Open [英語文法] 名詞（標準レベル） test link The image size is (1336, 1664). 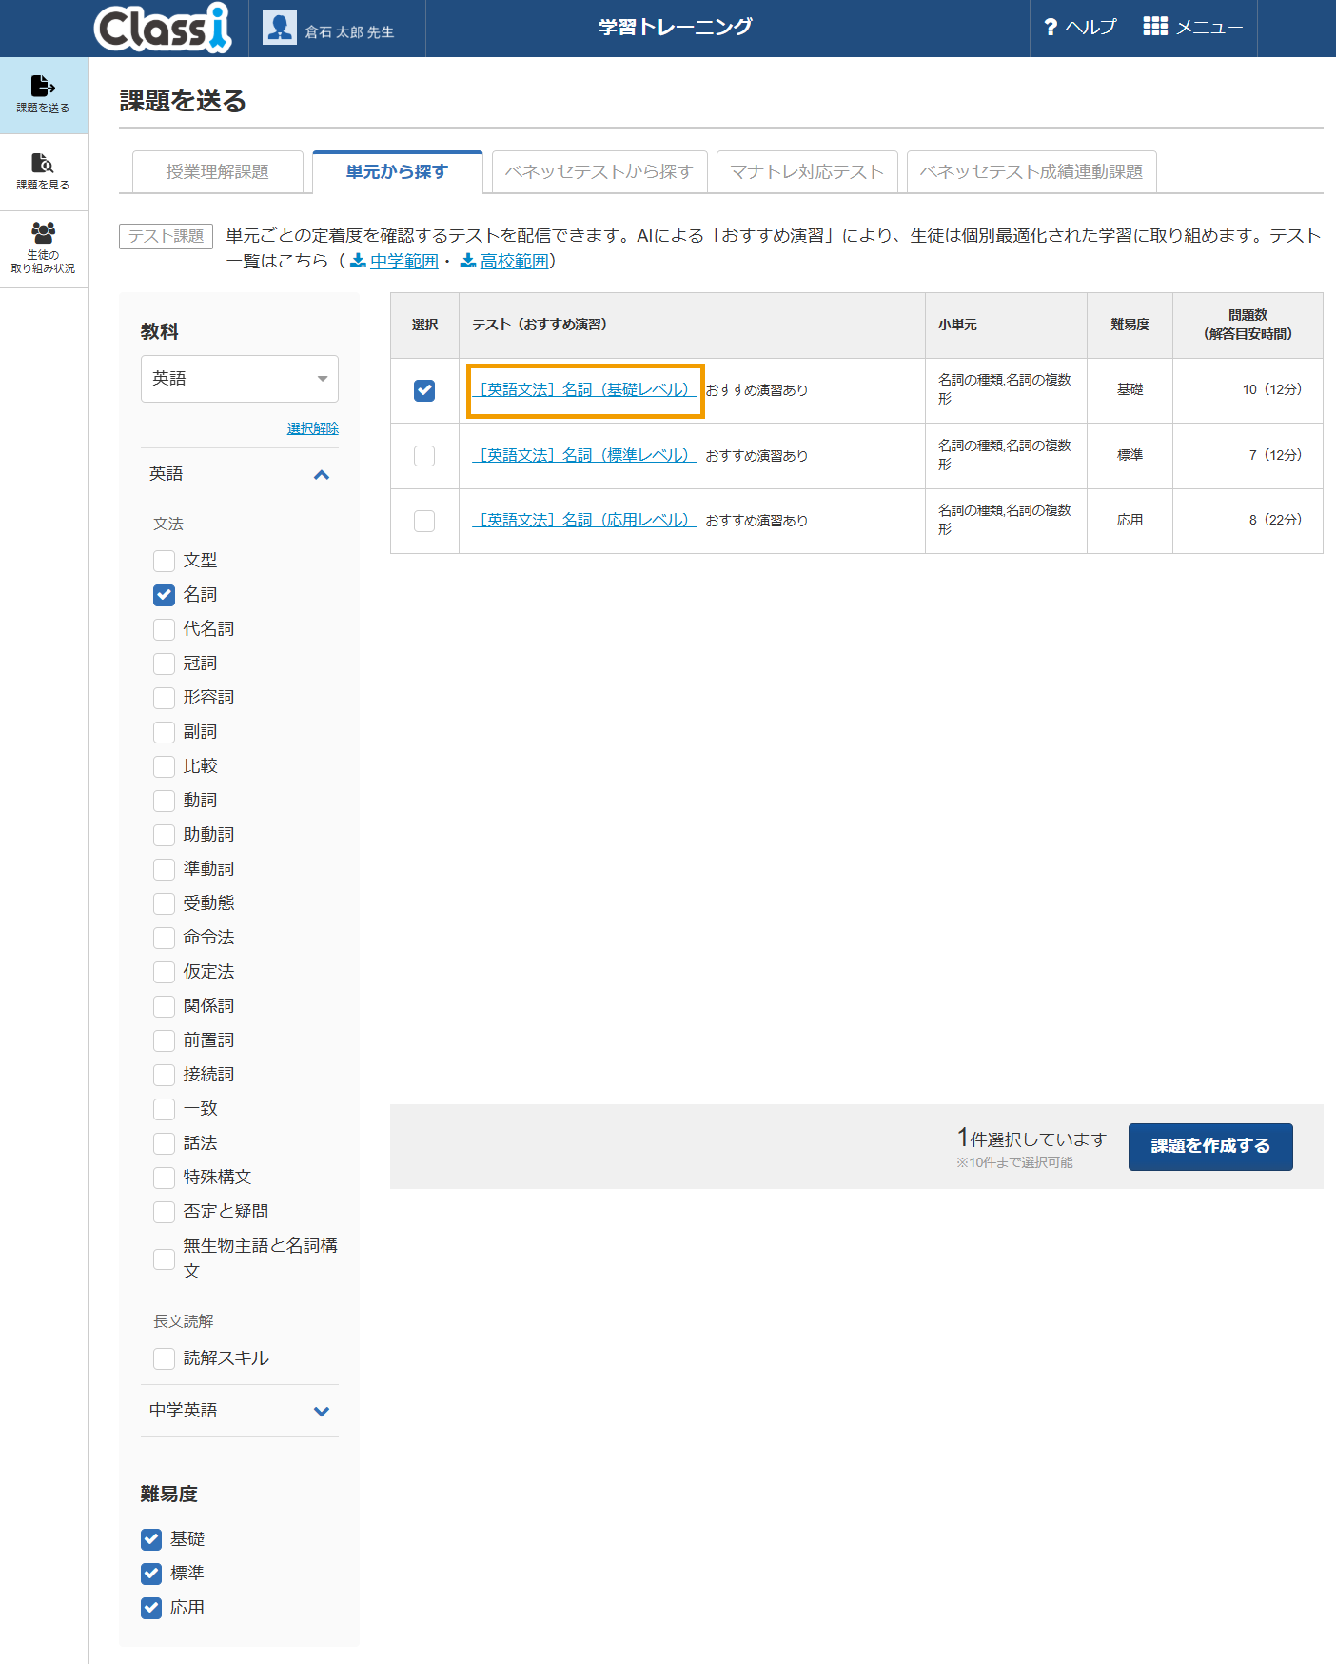point(584,455)
